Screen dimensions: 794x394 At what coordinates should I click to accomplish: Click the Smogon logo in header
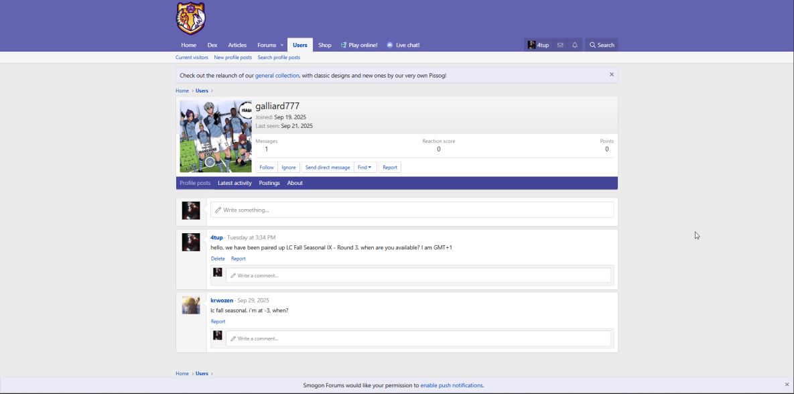click(190, 18)
